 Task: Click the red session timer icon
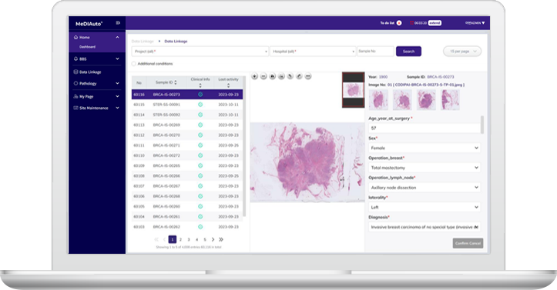pyautogui.click(x=411, y=23)
